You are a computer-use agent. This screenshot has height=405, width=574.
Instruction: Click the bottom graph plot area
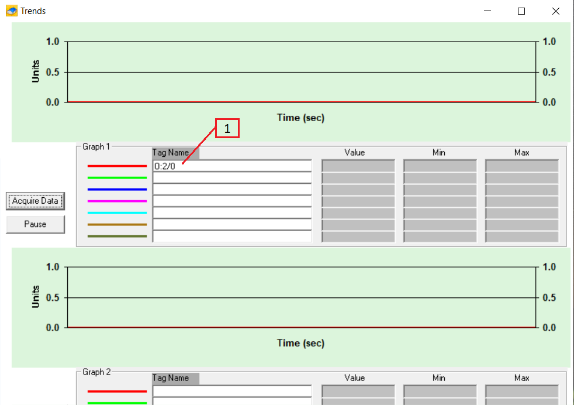pos(302,297)
